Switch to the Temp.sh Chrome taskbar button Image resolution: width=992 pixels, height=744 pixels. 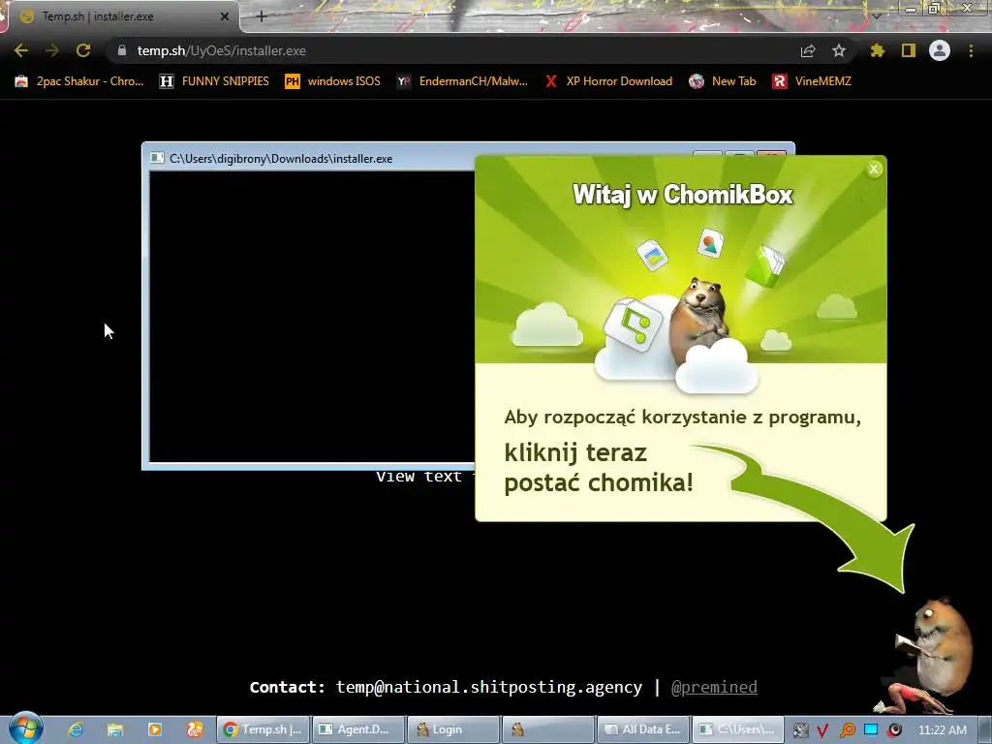click(263, 729)
